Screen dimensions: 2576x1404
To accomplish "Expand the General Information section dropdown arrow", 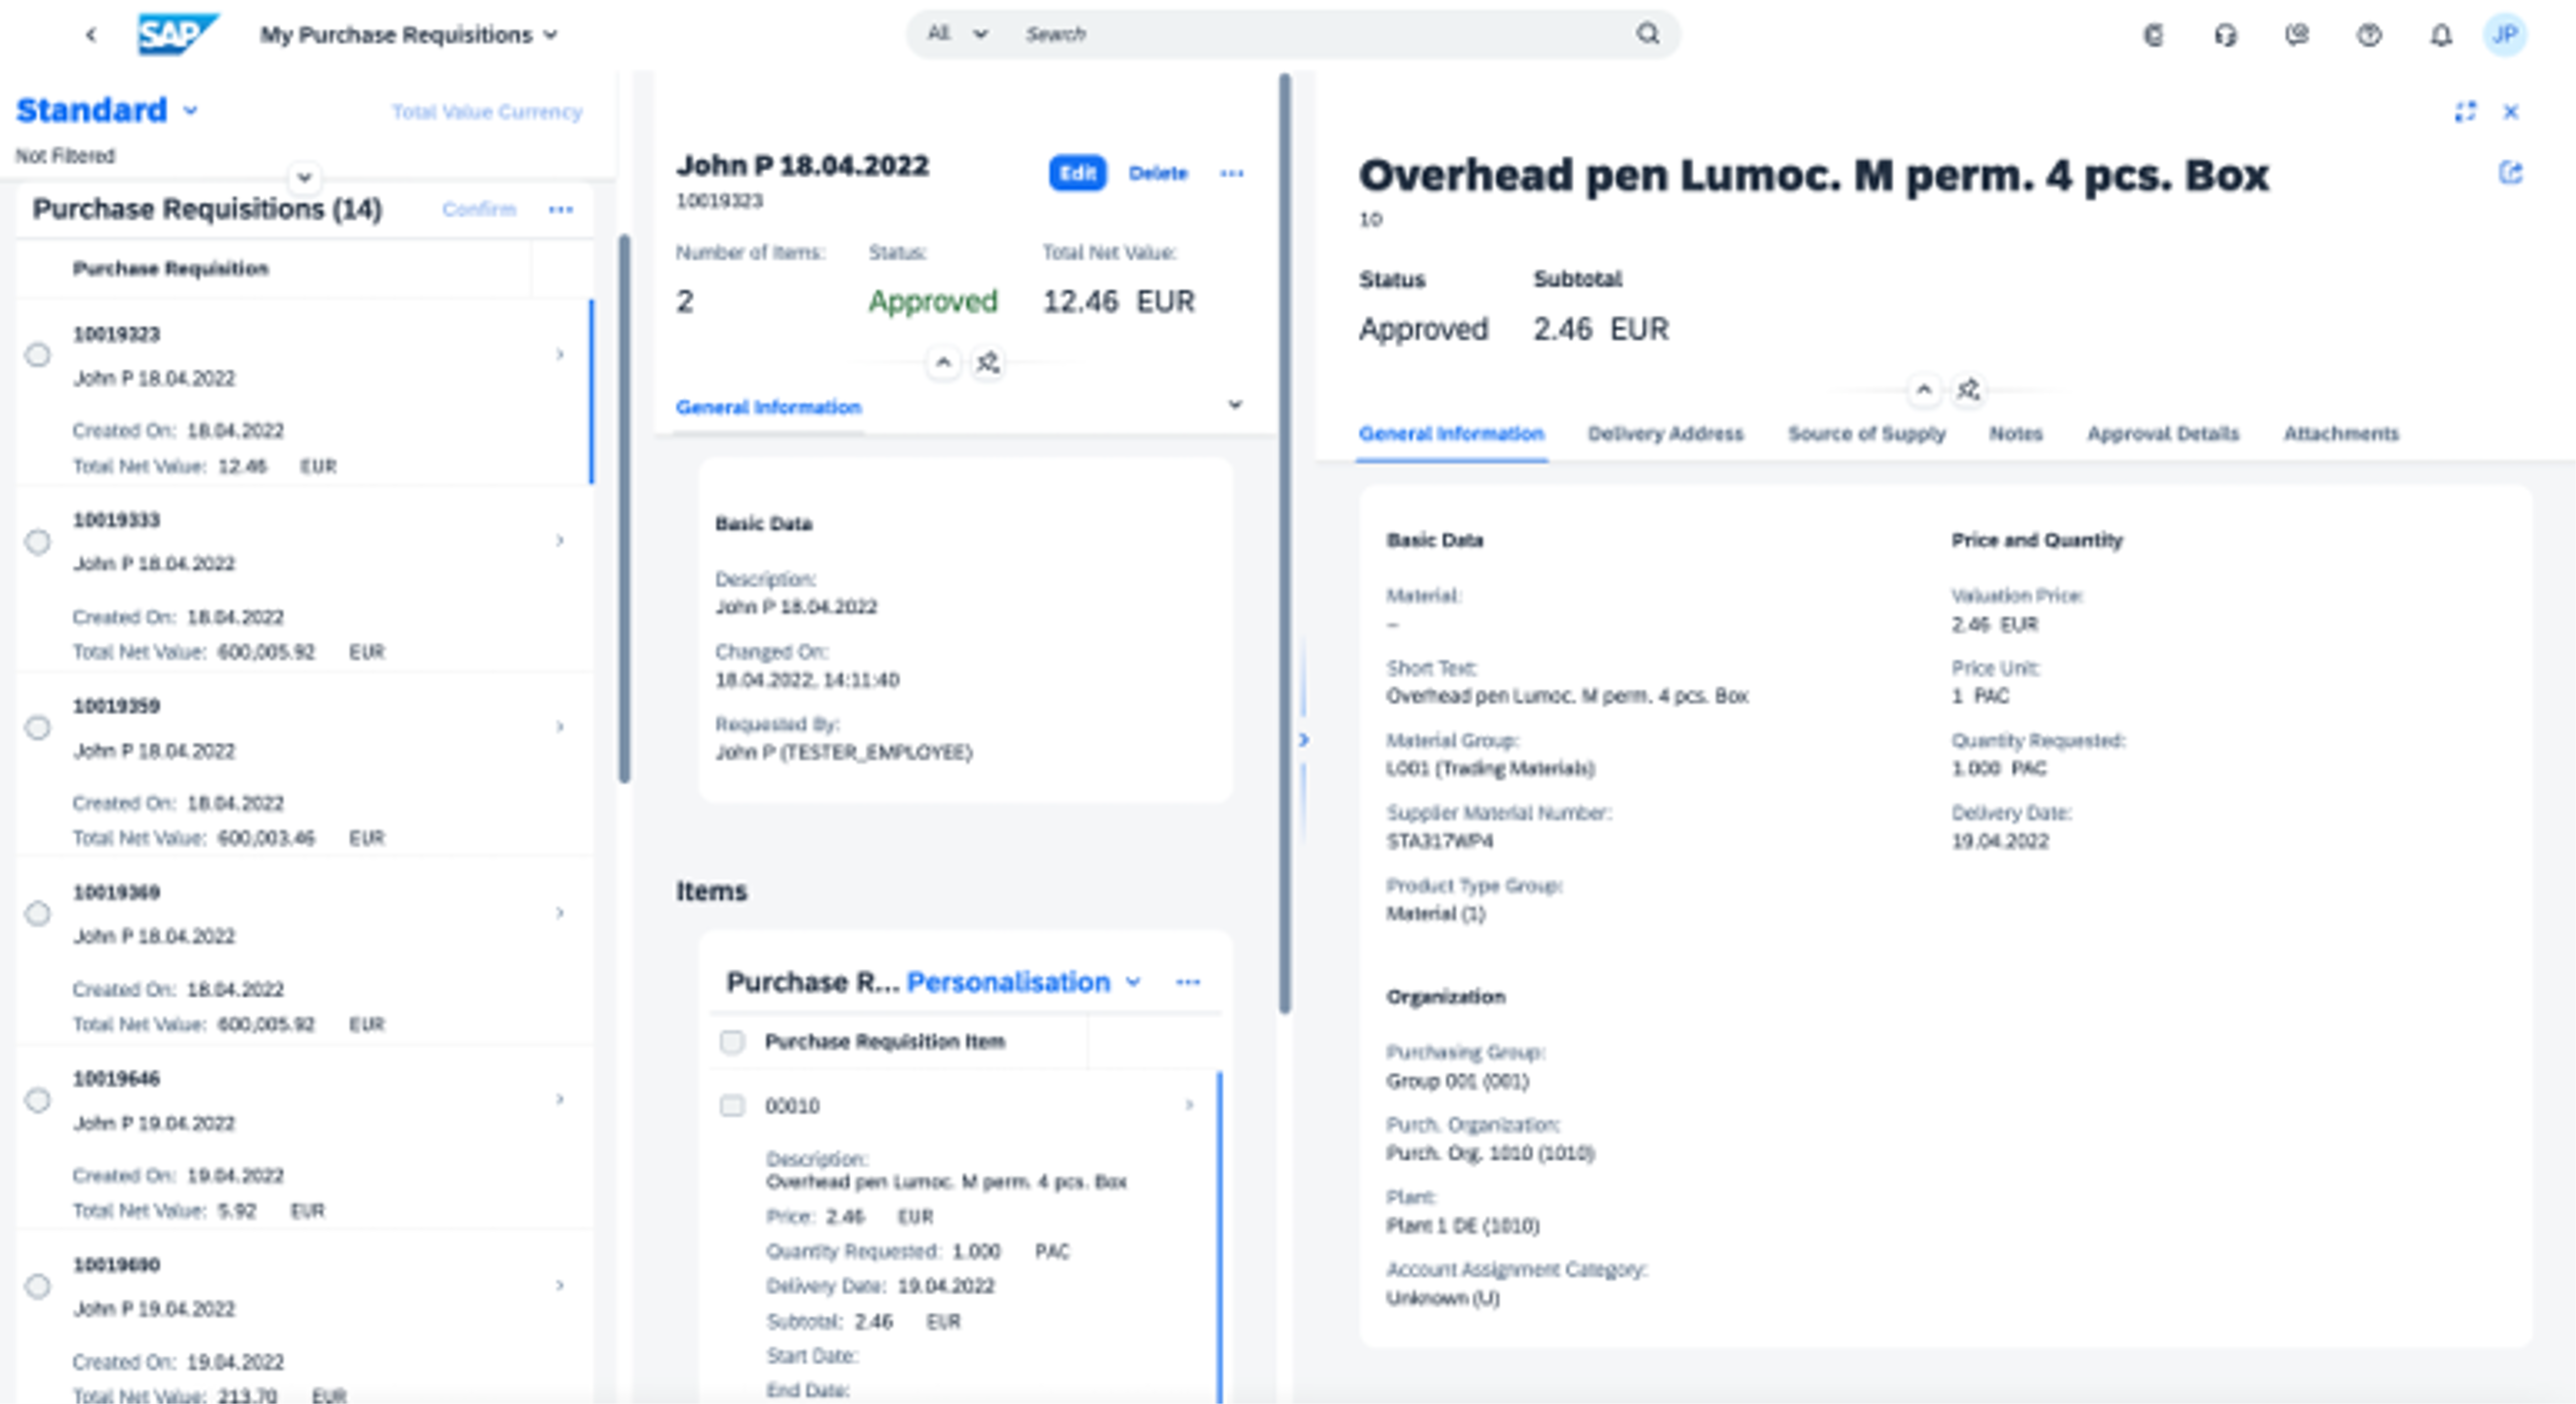I will (1235, 405).
